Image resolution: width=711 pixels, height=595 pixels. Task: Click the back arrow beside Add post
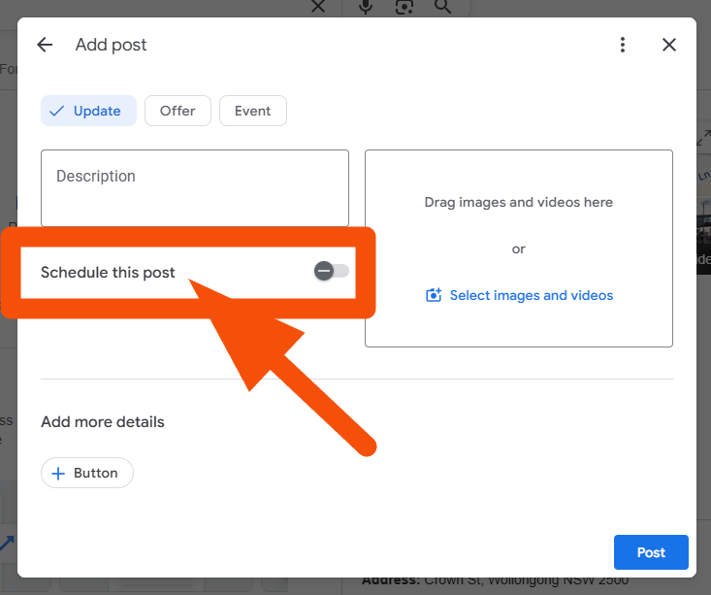point(45,45)
